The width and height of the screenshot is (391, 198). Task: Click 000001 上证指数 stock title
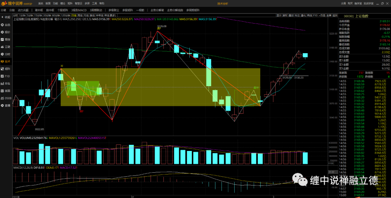coord(356,16)
